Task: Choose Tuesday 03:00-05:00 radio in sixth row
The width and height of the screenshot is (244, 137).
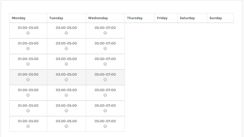Action: click(66, 111)
